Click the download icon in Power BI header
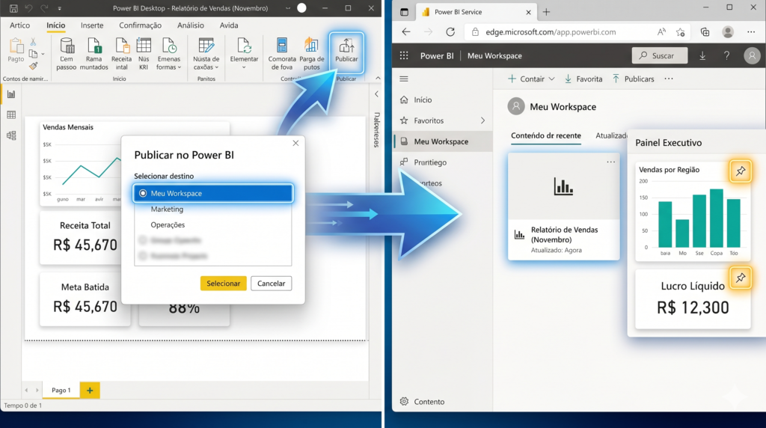 pyautogui.click(x=702, y=55)
